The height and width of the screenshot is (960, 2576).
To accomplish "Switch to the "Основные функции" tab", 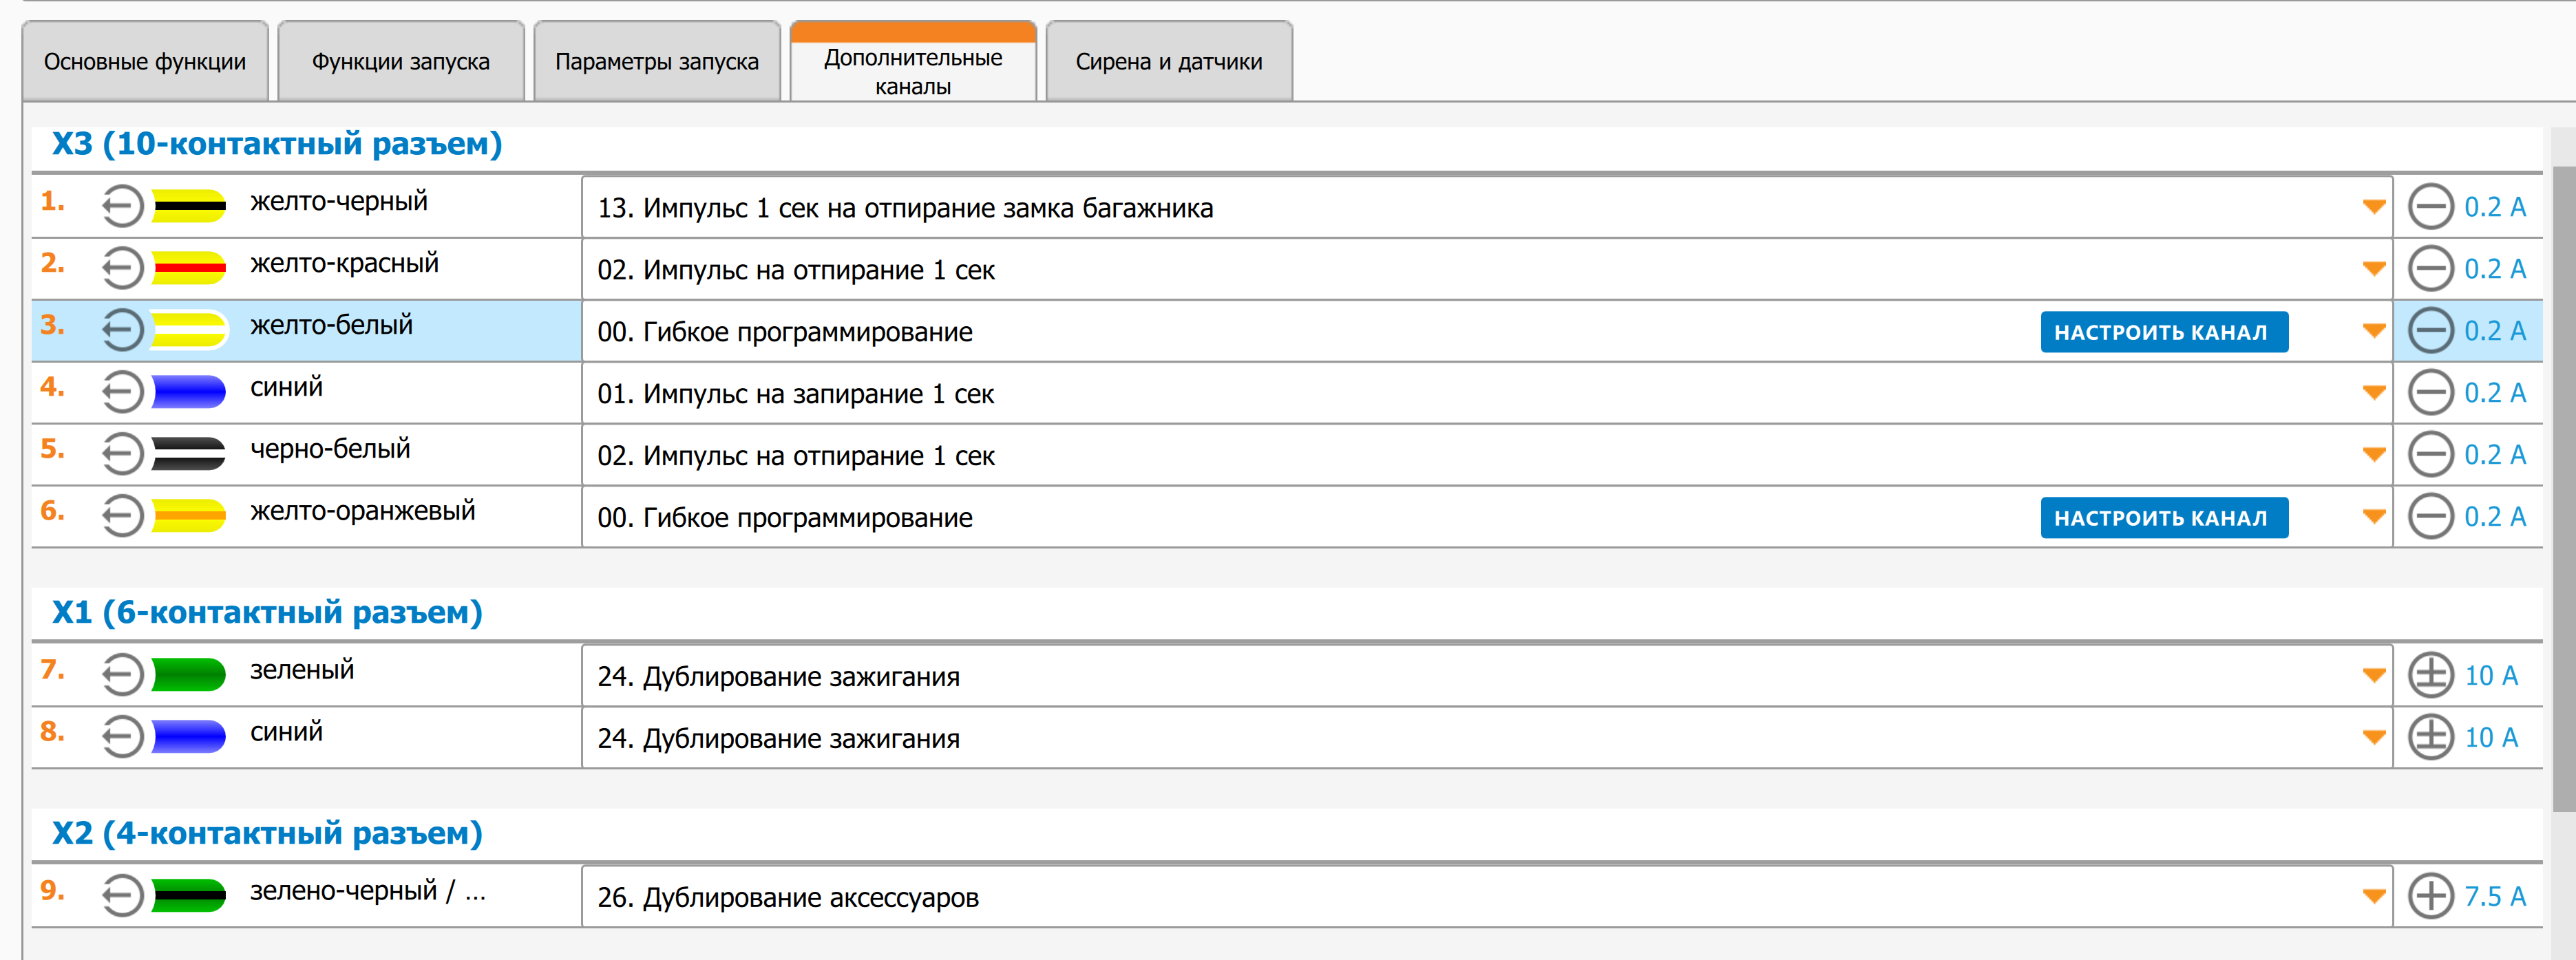I will click(145, 62).
